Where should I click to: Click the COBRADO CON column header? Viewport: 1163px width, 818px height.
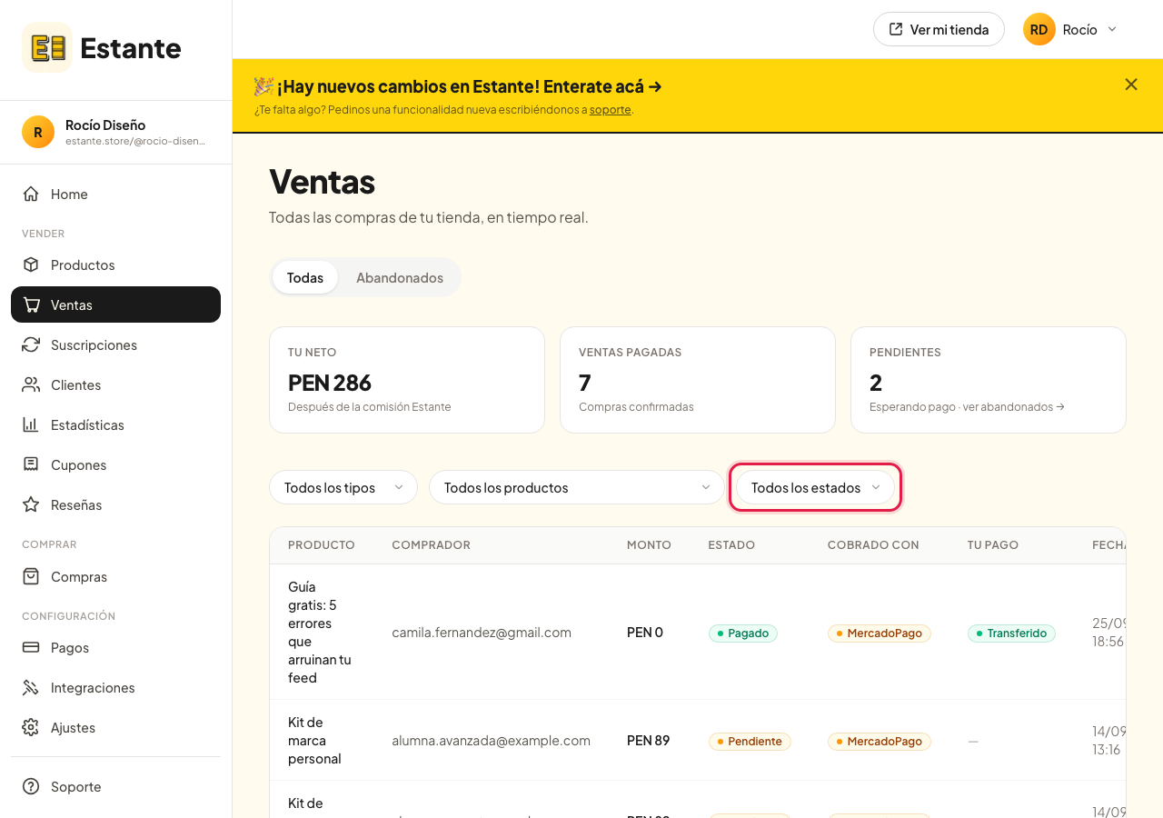[x=873, y=545]
